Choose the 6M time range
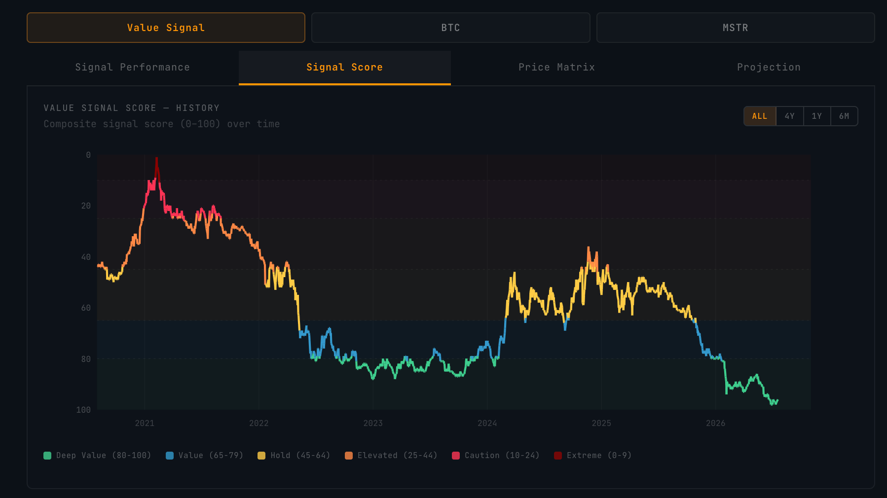The height and width of the screenshot is (498, 887). pos(844,116)
